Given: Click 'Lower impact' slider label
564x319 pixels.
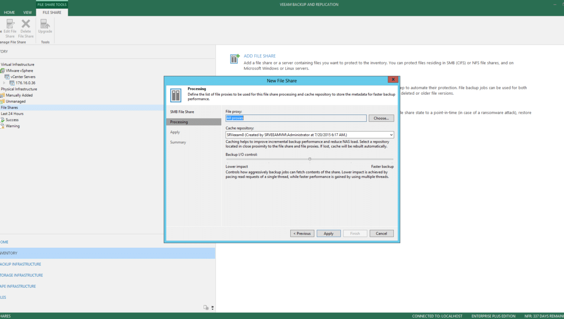Looking at the screenshot, I should (237, 166).
